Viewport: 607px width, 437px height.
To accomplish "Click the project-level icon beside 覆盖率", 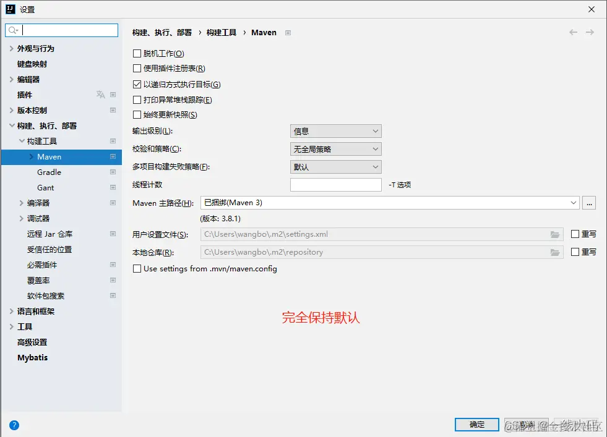I will tap(113, 281).
